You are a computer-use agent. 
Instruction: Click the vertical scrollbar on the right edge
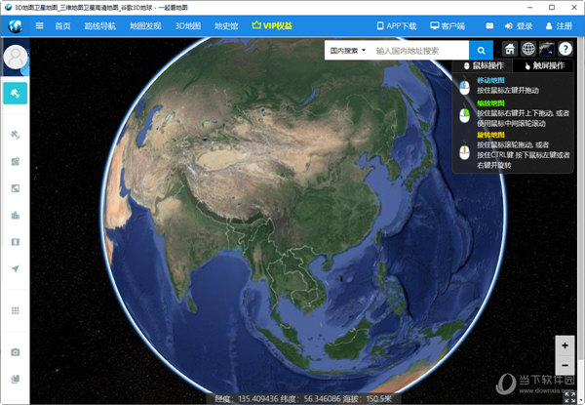click(x=581, y=198)
